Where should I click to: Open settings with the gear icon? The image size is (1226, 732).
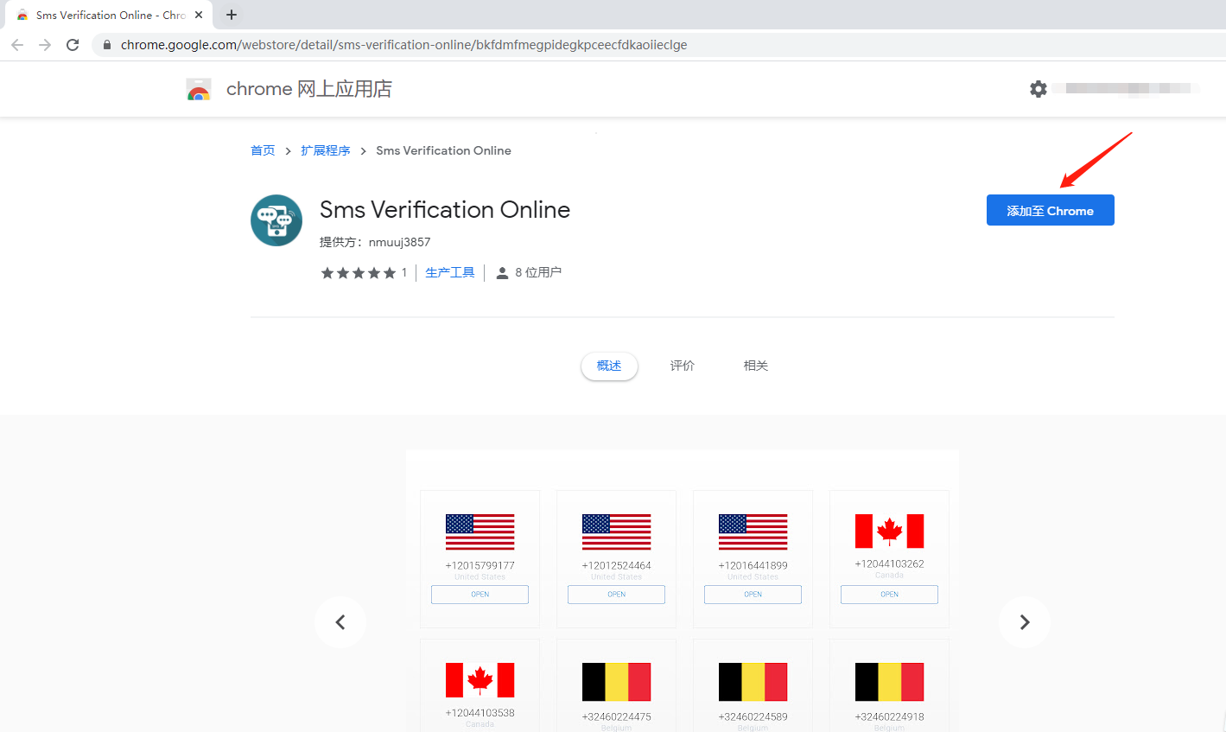coord(1039,88)
